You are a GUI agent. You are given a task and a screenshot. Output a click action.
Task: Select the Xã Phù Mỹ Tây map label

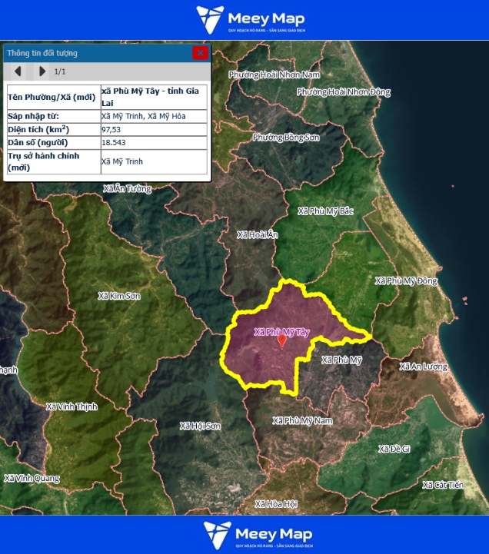point(281,332)
